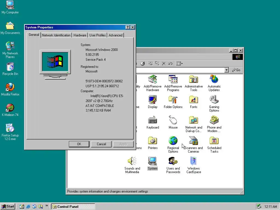Open Phone and Modem options icon

tap(214, 124)
